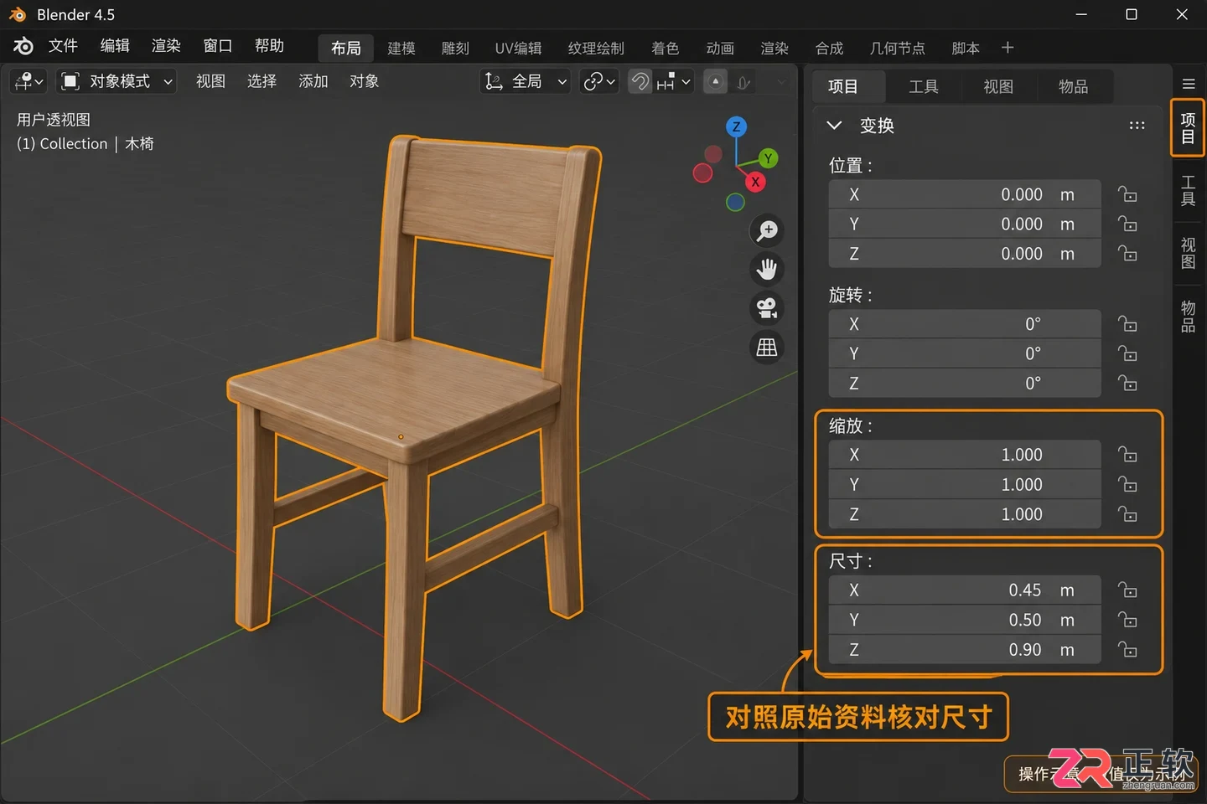Switch perspective/orthographic with the grid gizmo

(x=767, y=347)
